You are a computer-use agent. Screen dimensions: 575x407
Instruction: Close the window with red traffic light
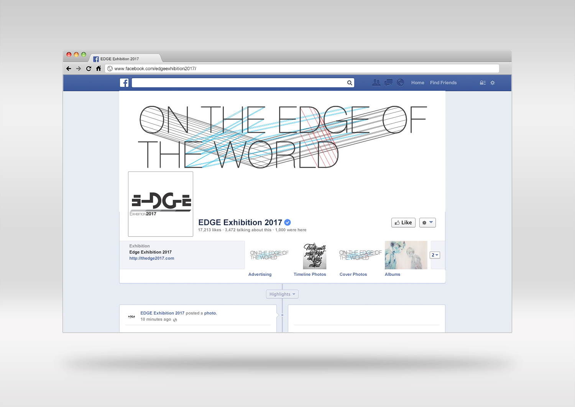(69, 54)
